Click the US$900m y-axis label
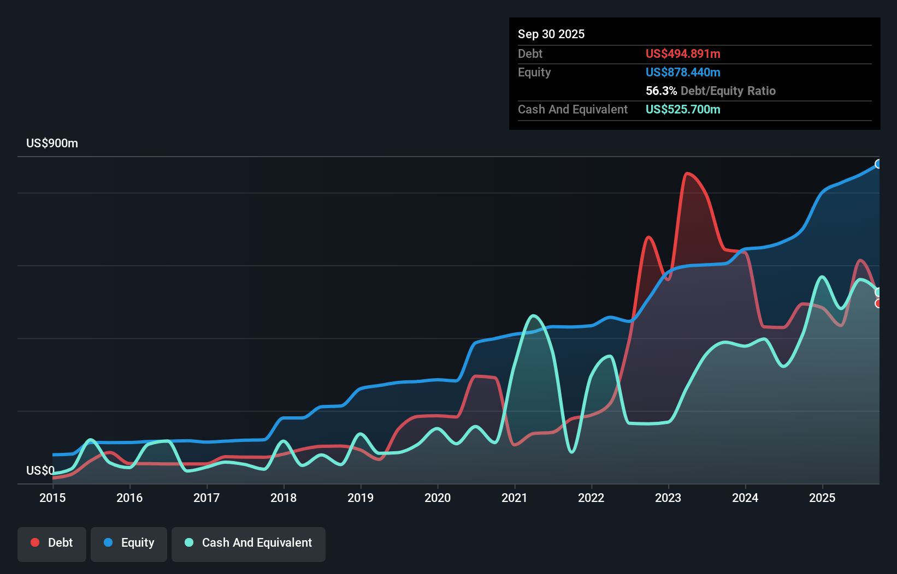 click(x=52, y=143)
